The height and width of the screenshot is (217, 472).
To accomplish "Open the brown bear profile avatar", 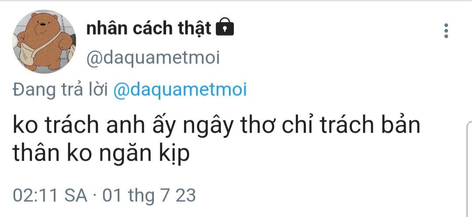I will pyautogui.click(x=44, y=42).
